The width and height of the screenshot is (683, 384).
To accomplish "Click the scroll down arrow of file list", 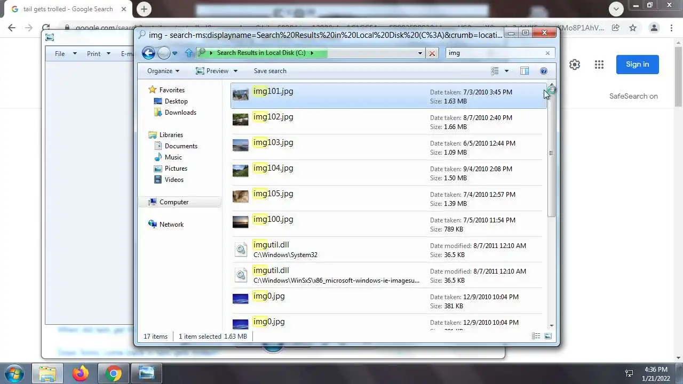I will click(551, 325).
